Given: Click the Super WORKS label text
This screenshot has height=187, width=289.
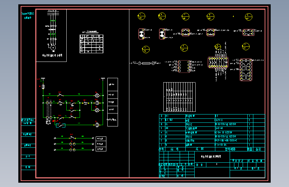Looking at the screenshot, I should tap(28, 14).
